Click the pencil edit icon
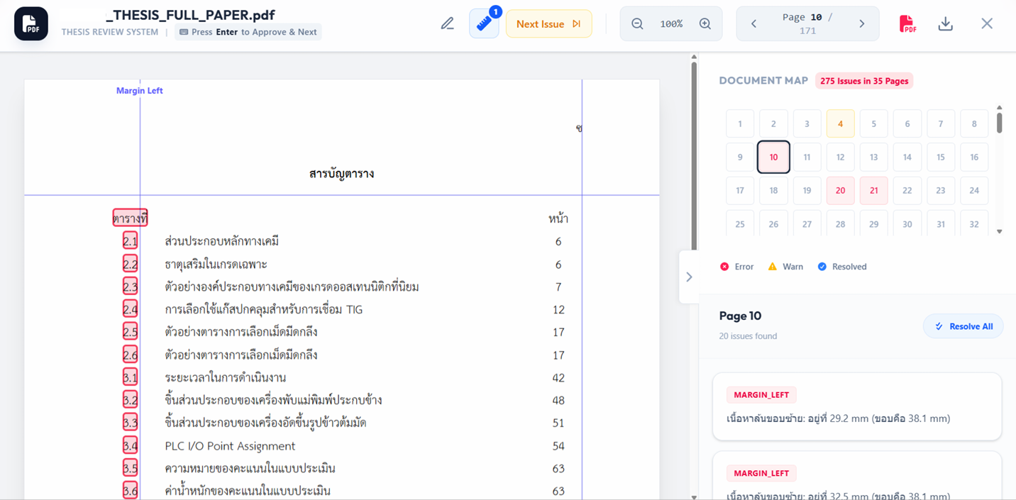The height and width of the screenshot is (500, 1016). point(447,24)
